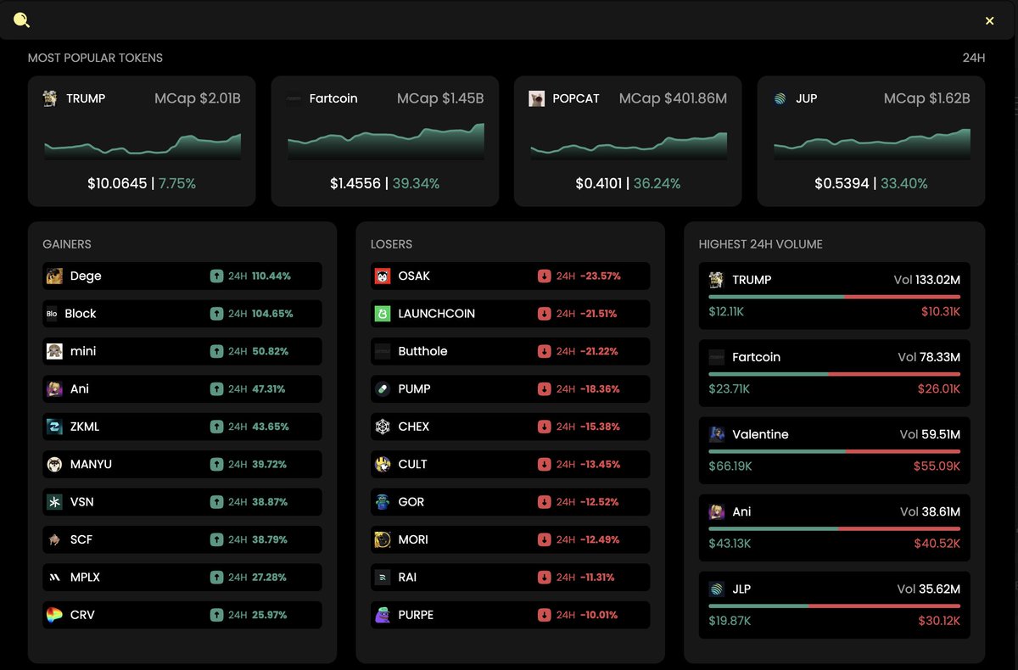Click the GOR token icon
The image size is (1018, 670).
tap(383, 502)
